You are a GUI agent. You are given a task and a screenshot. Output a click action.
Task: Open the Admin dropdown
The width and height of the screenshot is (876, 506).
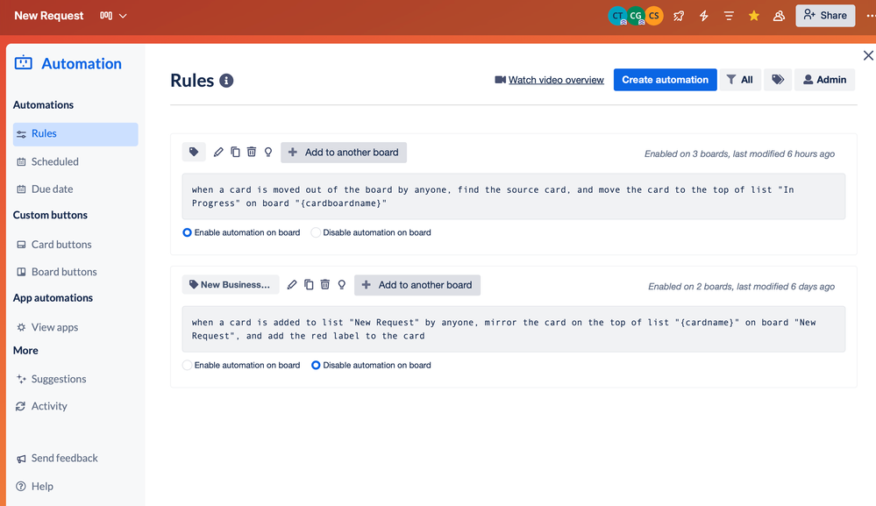click(824, 79)
